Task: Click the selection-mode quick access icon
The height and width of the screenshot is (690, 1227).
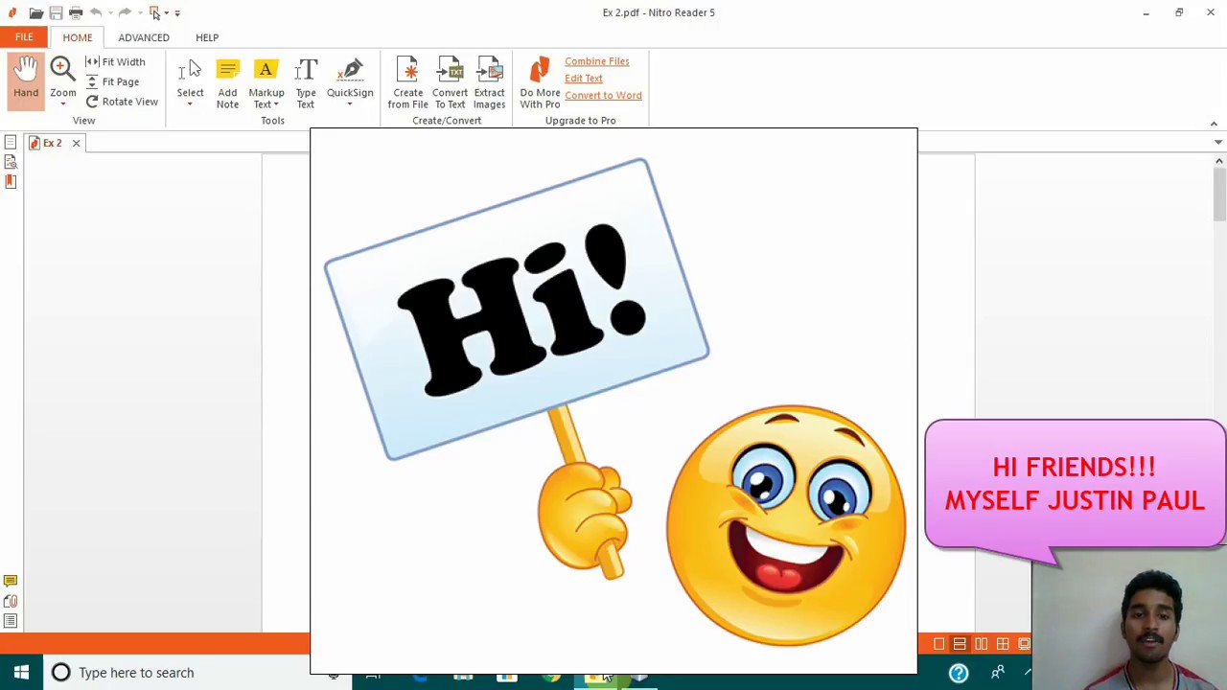Action: point(155,12)
